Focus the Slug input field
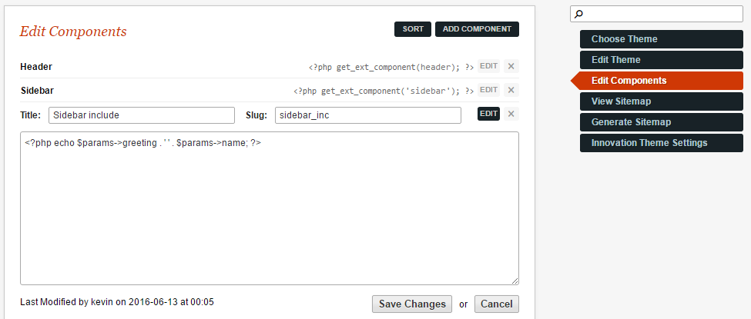 [368, 115]
